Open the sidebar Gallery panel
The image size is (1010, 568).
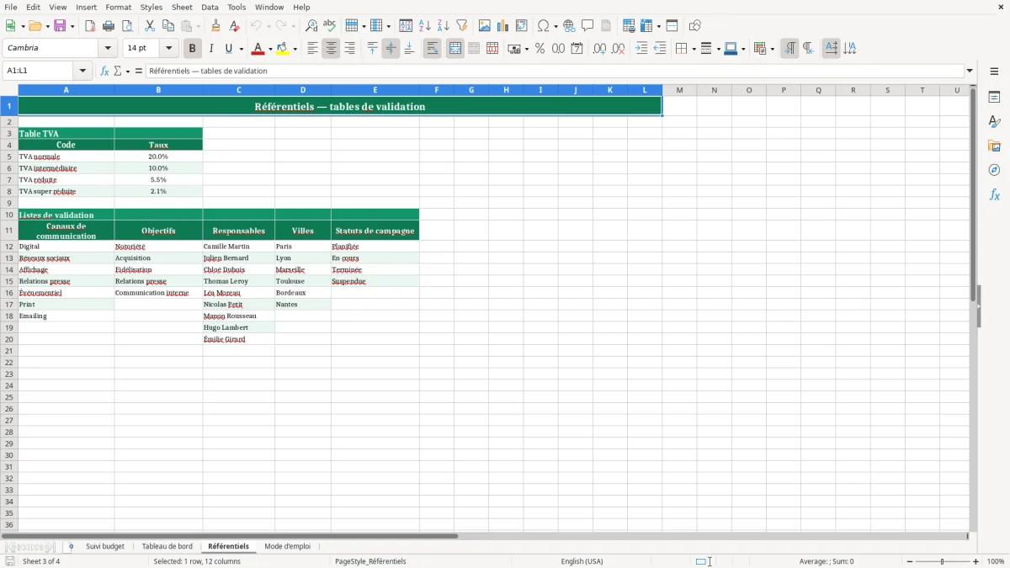click(994, 146)
